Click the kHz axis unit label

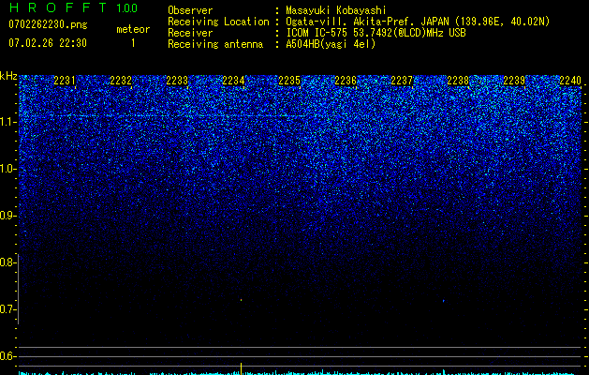point(8,76)
